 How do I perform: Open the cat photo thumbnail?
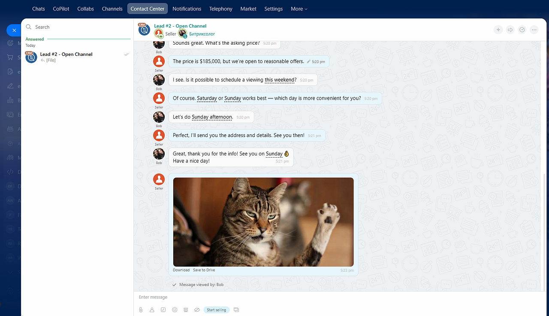(263, 222)
